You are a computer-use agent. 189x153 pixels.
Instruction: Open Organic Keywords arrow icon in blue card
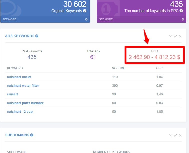click(86, 19)
